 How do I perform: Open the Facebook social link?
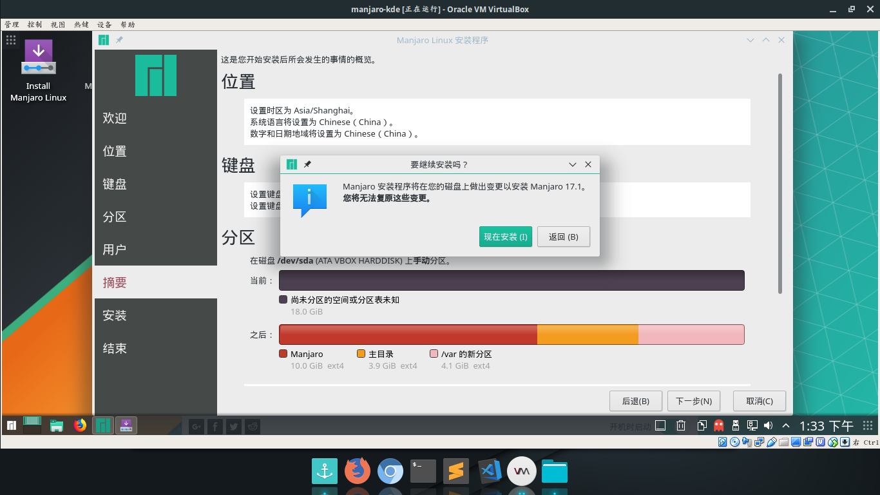[215, 426]
